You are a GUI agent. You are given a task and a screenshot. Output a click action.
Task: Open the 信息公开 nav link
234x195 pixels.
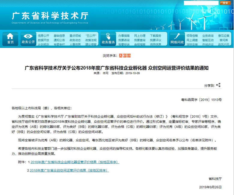pyautogui.click(x=43, y=36)
